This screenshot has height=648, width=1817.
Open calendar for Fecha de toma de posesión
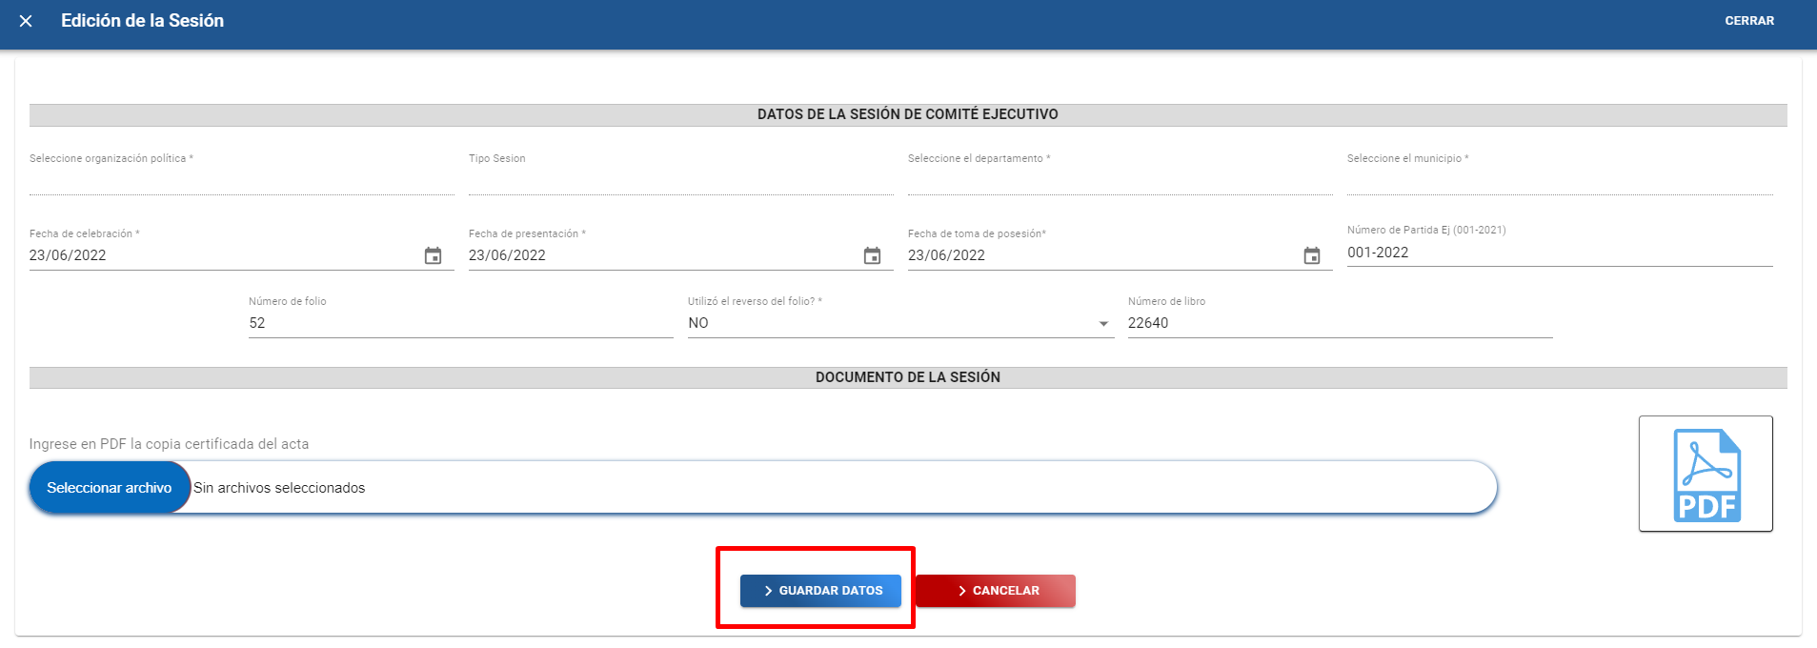pos(1312,255)
